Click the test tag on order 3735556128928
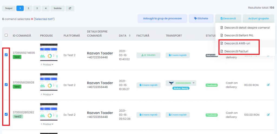Image resolution: width=277 pixels, height=134 pixels. pyautogui.click(x=17, y=87)
